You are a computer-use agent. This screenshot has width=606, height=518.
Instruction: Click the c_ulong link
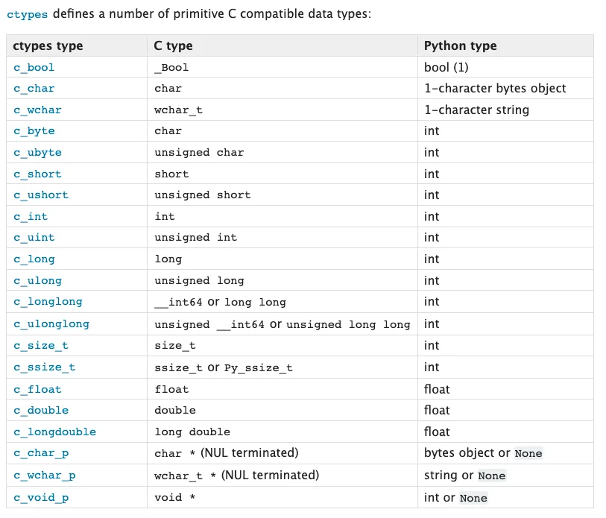[37, 280]
